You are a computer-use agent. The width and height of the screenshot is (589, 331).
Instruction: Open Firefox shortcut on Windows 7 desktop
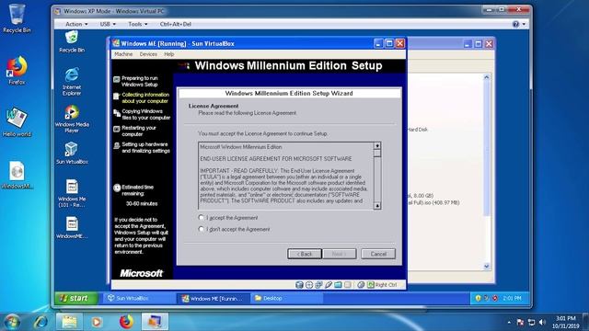point(17,71)
